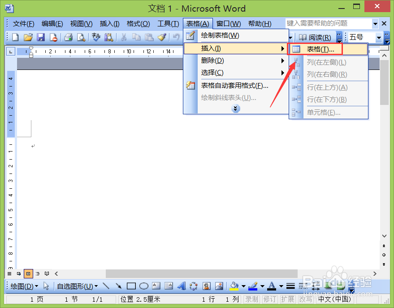
Task: Expand the 自选图形(U) AutoShapes menu
Action: 77,286
